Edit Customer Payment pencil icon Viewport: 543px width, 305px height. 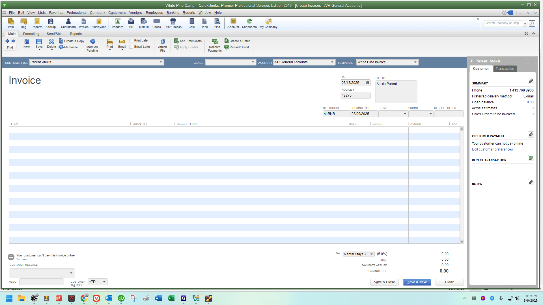coord(531,134)
